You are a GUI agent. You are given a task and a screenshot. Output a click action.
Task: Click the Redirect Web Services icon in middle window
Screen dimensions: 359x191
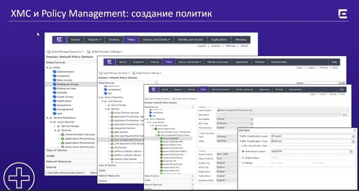tap(112, 159)
